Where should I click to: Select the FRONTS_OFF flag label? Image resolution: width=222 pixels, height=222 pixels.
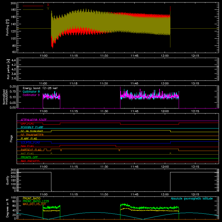(x=29, y=157)
